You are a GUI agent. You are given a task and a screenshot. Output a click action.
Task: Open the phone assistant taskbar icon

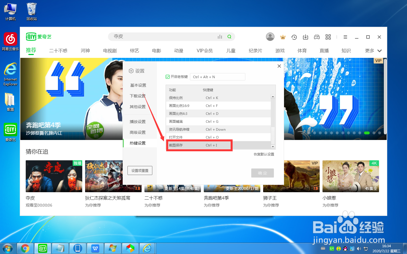pyautogui.click(x=78, y=248)
